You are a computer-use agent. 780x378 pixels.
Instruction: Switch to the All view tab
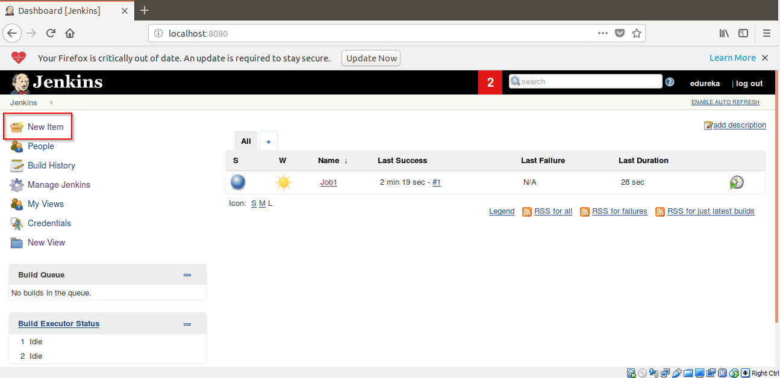(x=246, y=140)
